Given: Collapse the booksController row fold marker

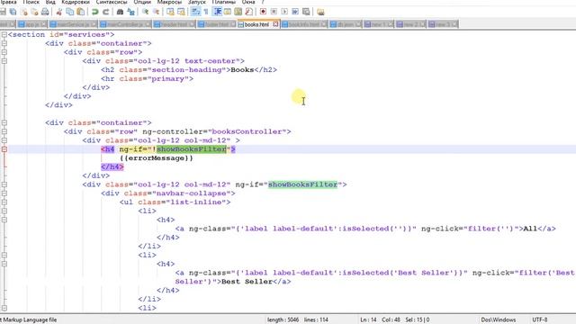Looking at the screenshot, I should [x=4, y=131].
